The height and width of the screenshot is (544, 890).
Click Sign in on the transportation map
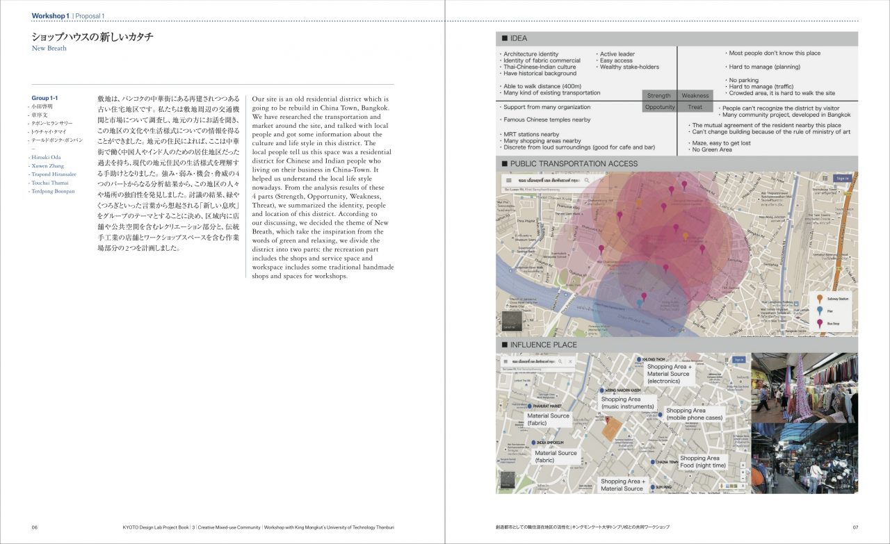(x=843, y=178)
